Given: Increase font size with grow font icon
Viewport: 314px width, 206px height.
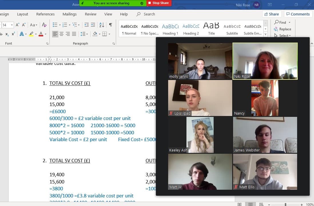Looking at the screenshot, I should (18, 25).
